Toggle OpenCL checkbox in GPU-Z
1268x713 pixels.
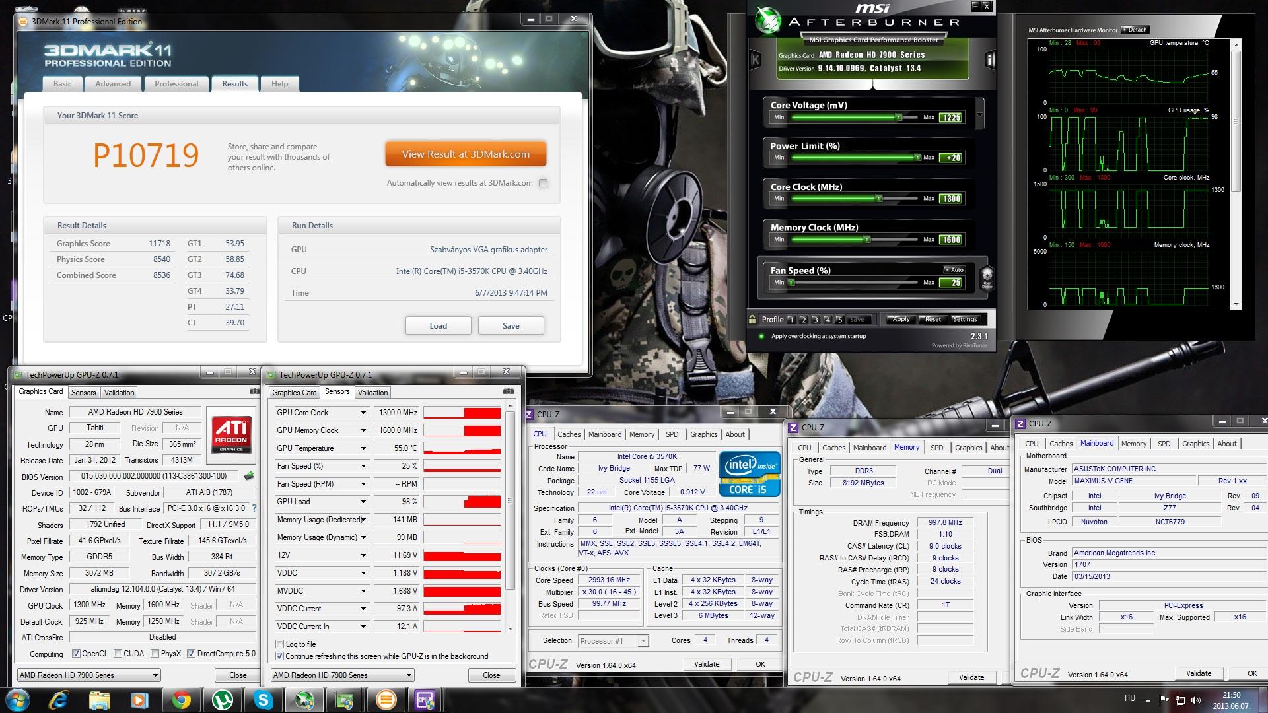[76, 654]
